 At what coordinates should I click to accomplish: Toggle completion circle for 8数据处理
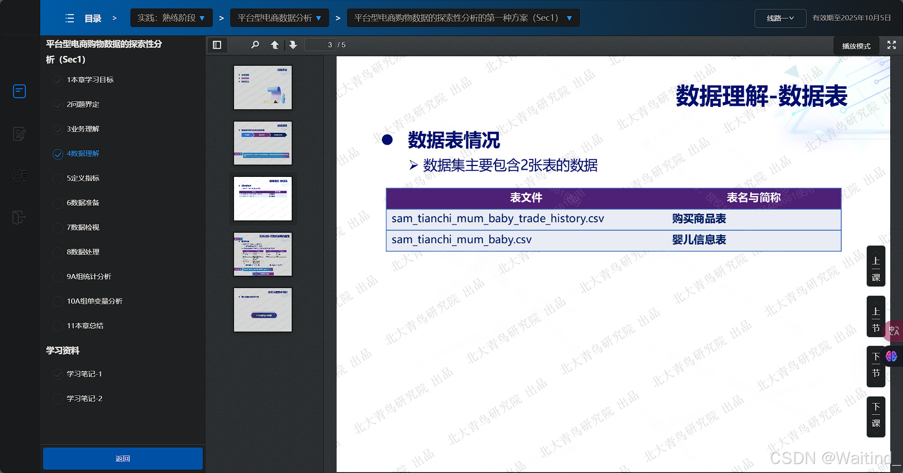pos(58,253)
